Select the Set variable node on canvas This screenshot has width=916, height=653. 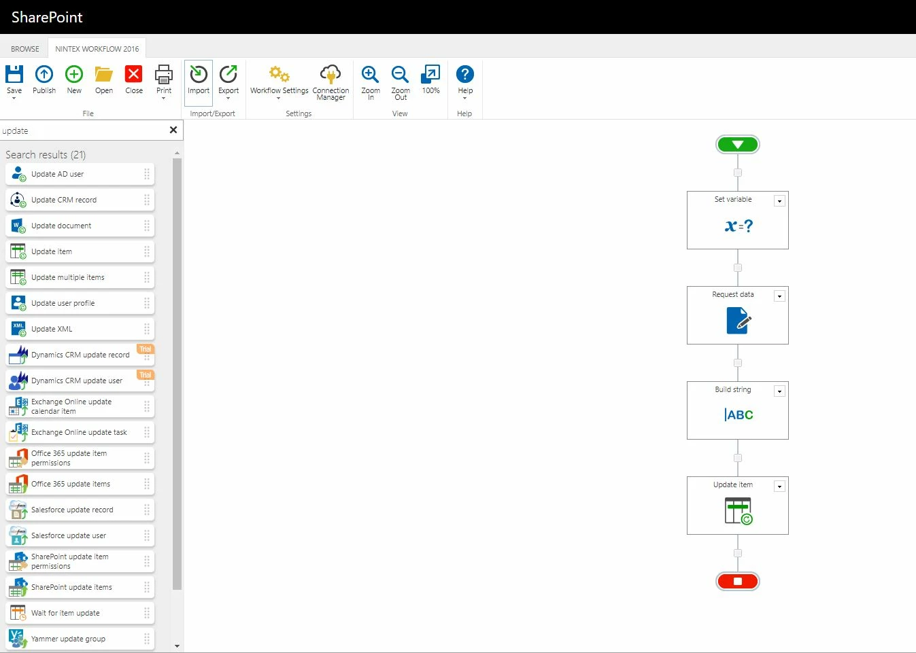[x=738, y=220]
